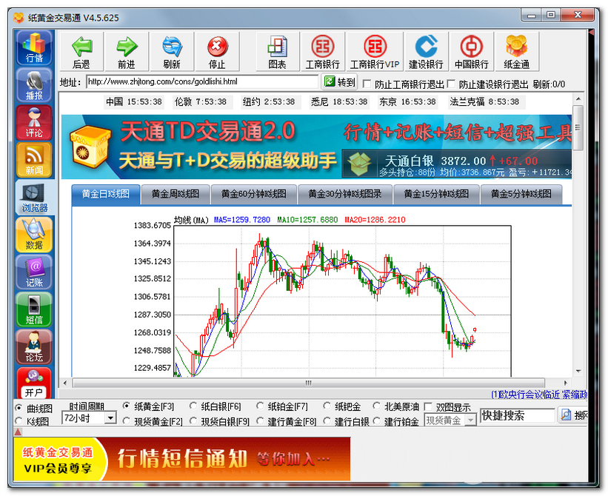
Task: Open the 建设银行 bank shortcut
Action: pyautogui.click(x=426, y=52)
